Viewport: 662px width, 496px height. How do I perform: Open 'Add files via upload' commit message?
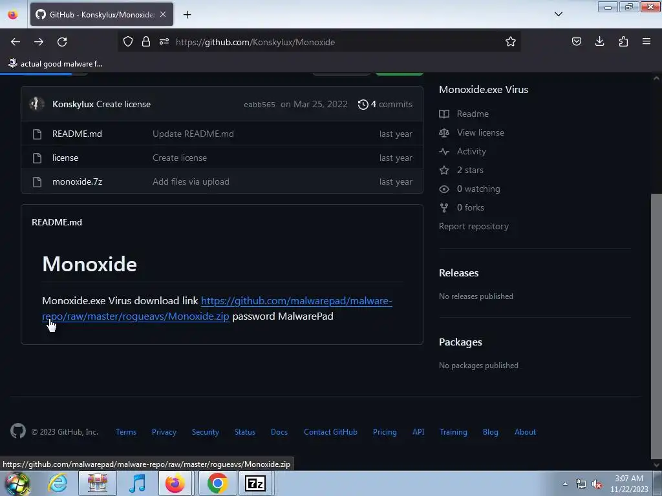coord(191,181)
